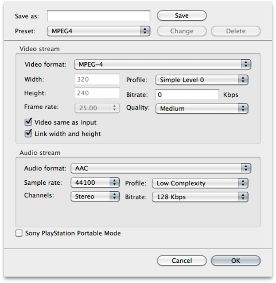Open the audio Bitrate 128 Kbps dropdown

click(200, 197)
